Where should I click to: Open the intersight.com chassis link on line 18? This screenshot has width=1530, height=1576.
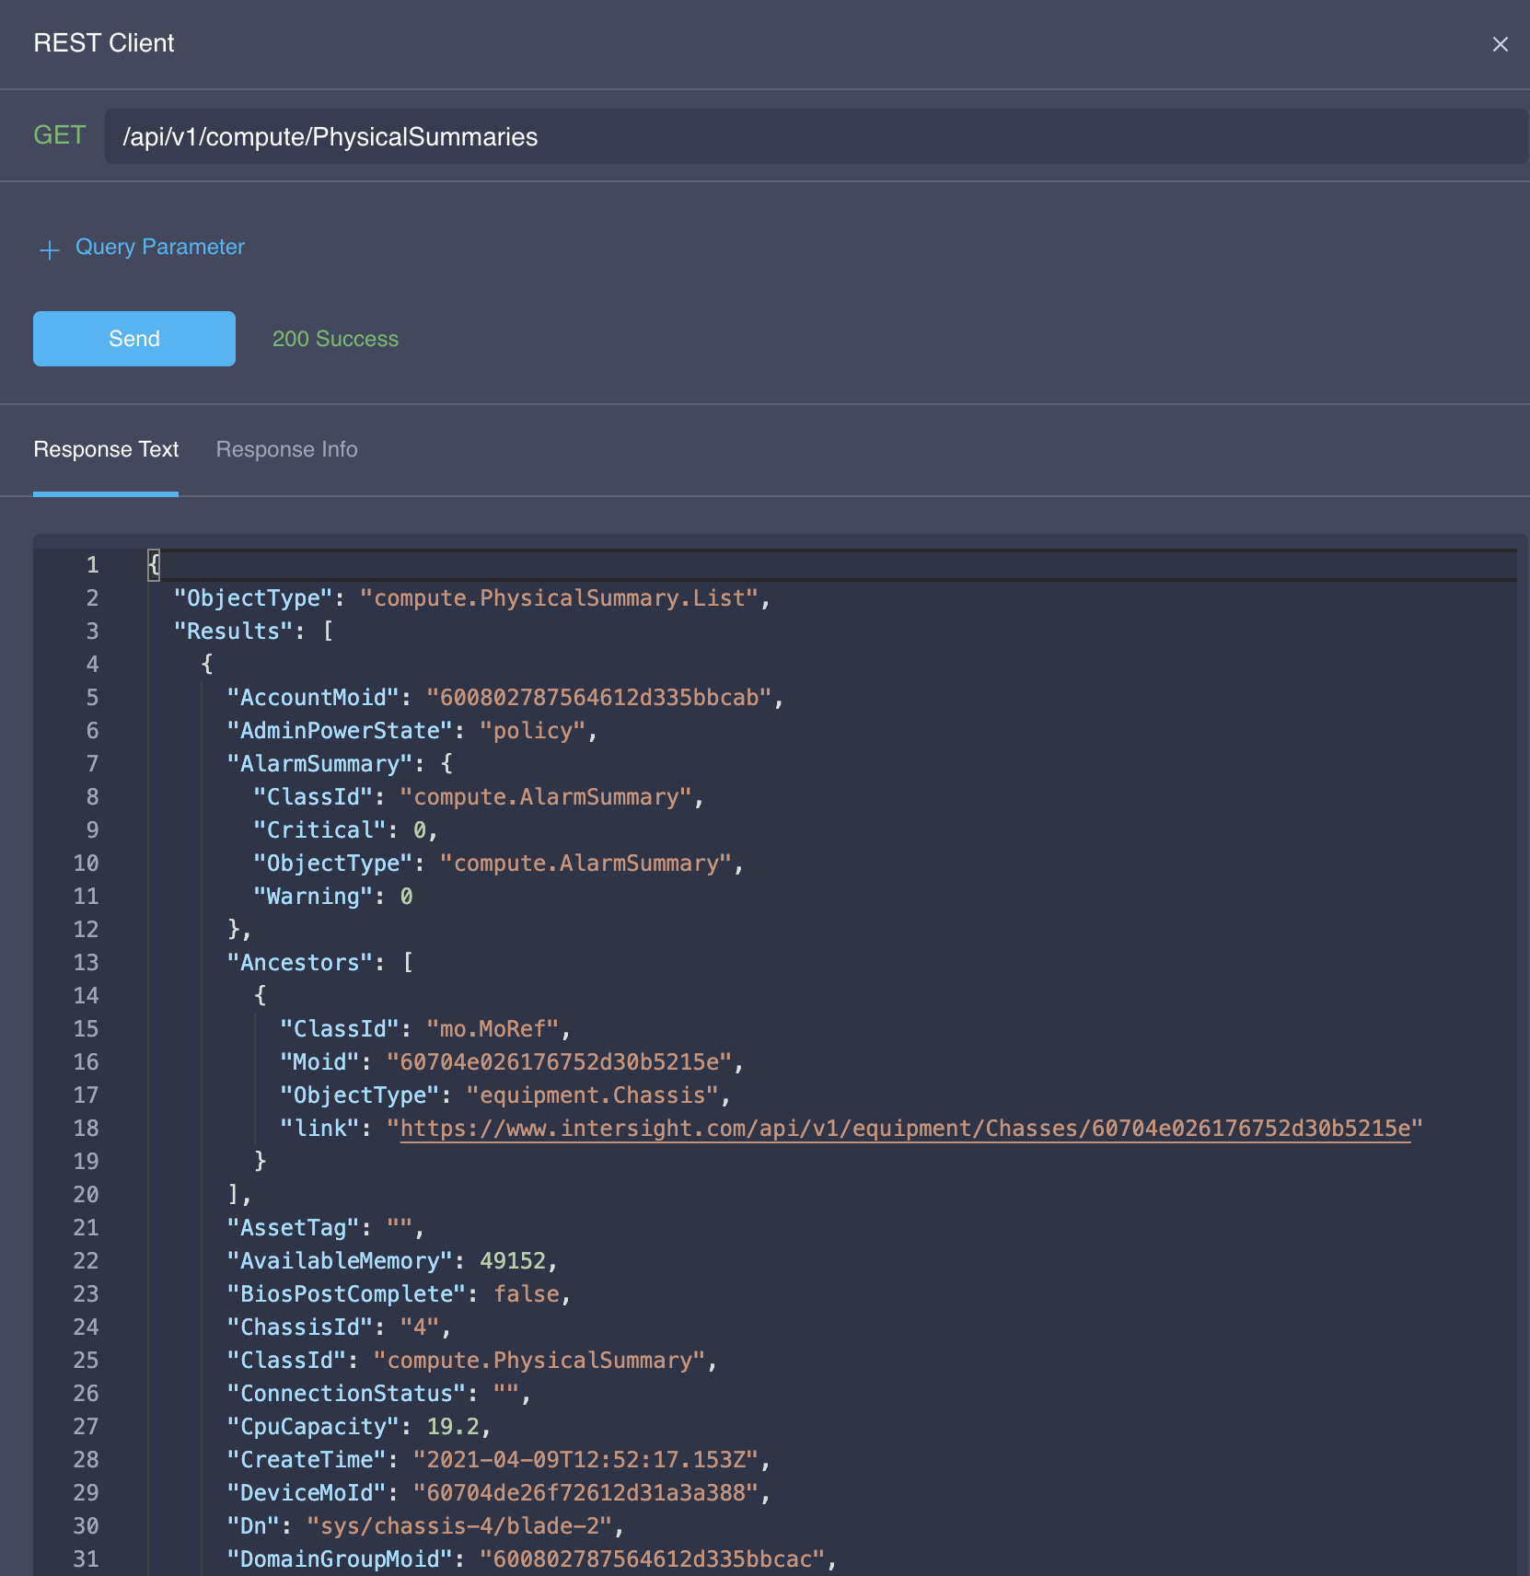904,1129
